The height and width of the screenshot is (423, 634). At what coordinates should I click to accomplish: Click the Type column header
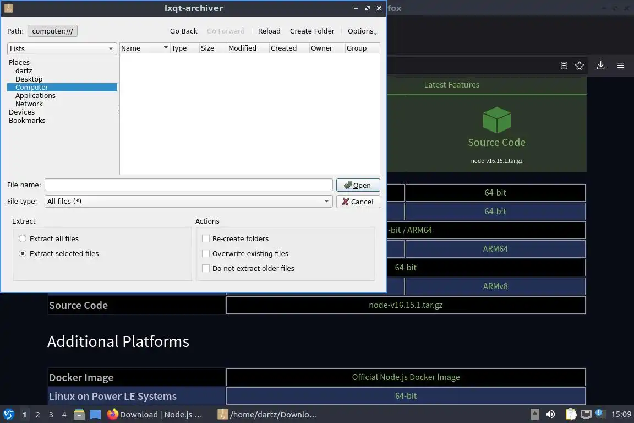184,48
